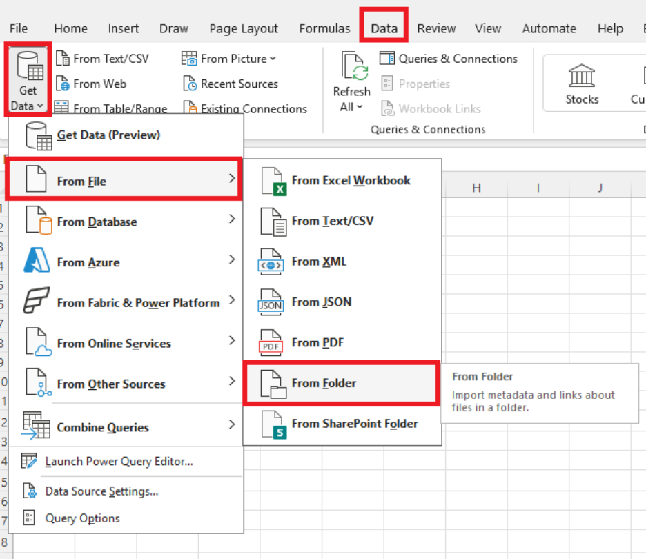
Task: Select the Data ribbon tab
Action: pos(384,28)
